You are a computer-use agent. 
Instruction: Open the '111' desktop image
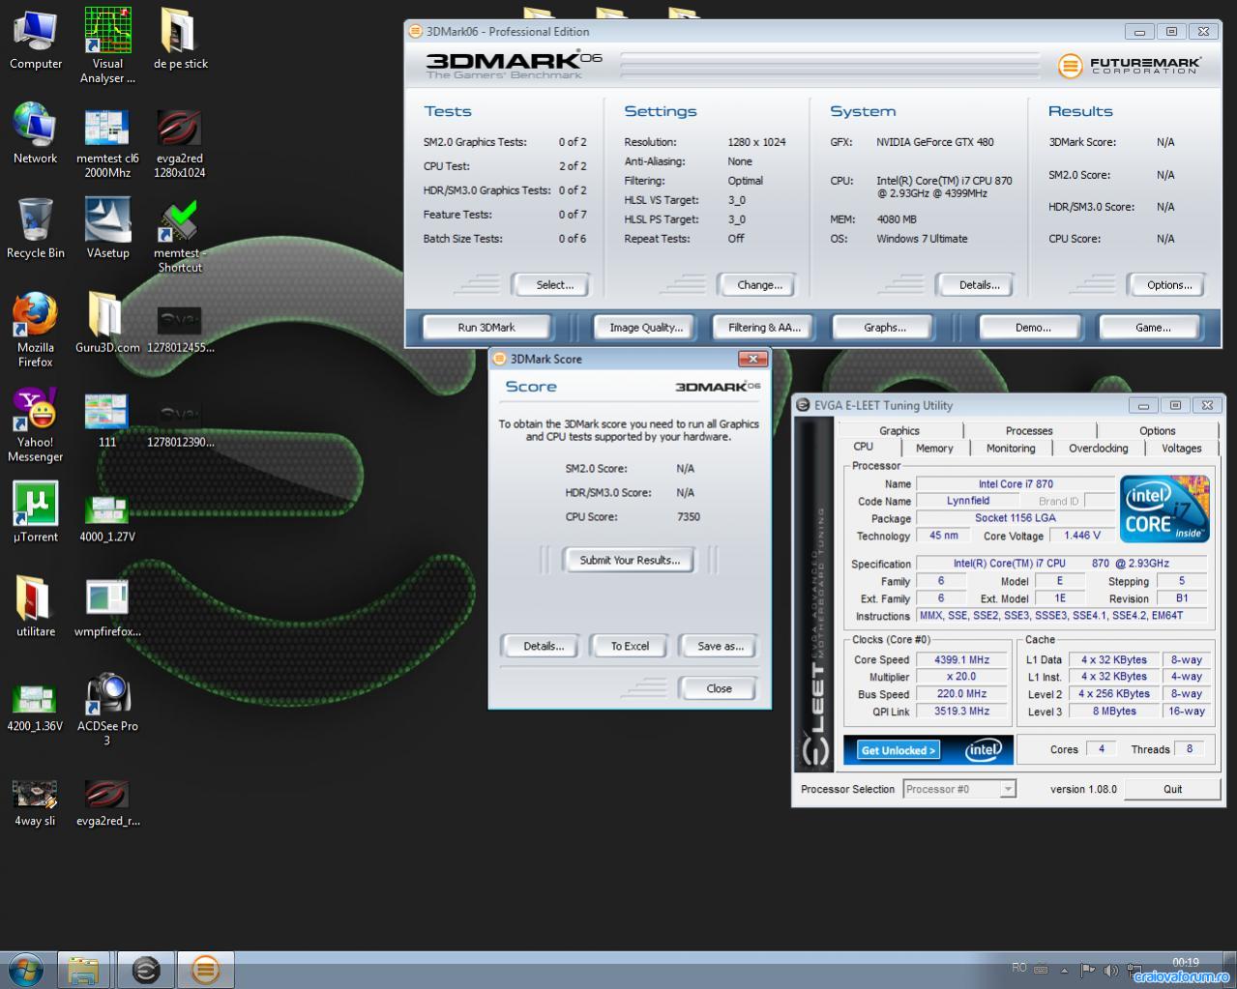(x=107, y=421)
